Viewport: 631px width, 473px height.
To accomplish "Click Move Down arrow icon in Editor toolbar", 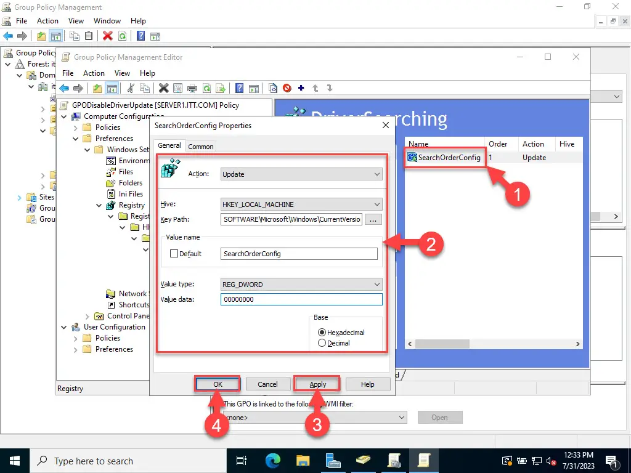I will pos(330,88).
